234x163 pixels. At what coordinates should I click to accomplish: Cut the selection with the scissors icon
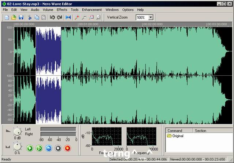30,18
